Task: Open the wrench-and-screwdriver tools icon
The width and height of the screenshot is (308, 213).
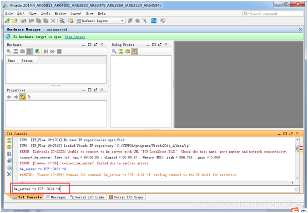Action: tap(62, 21)
